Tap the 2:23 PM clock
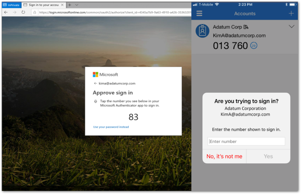Image resolution: width=301 pixels, height=194 pixels. click(245, 4)
